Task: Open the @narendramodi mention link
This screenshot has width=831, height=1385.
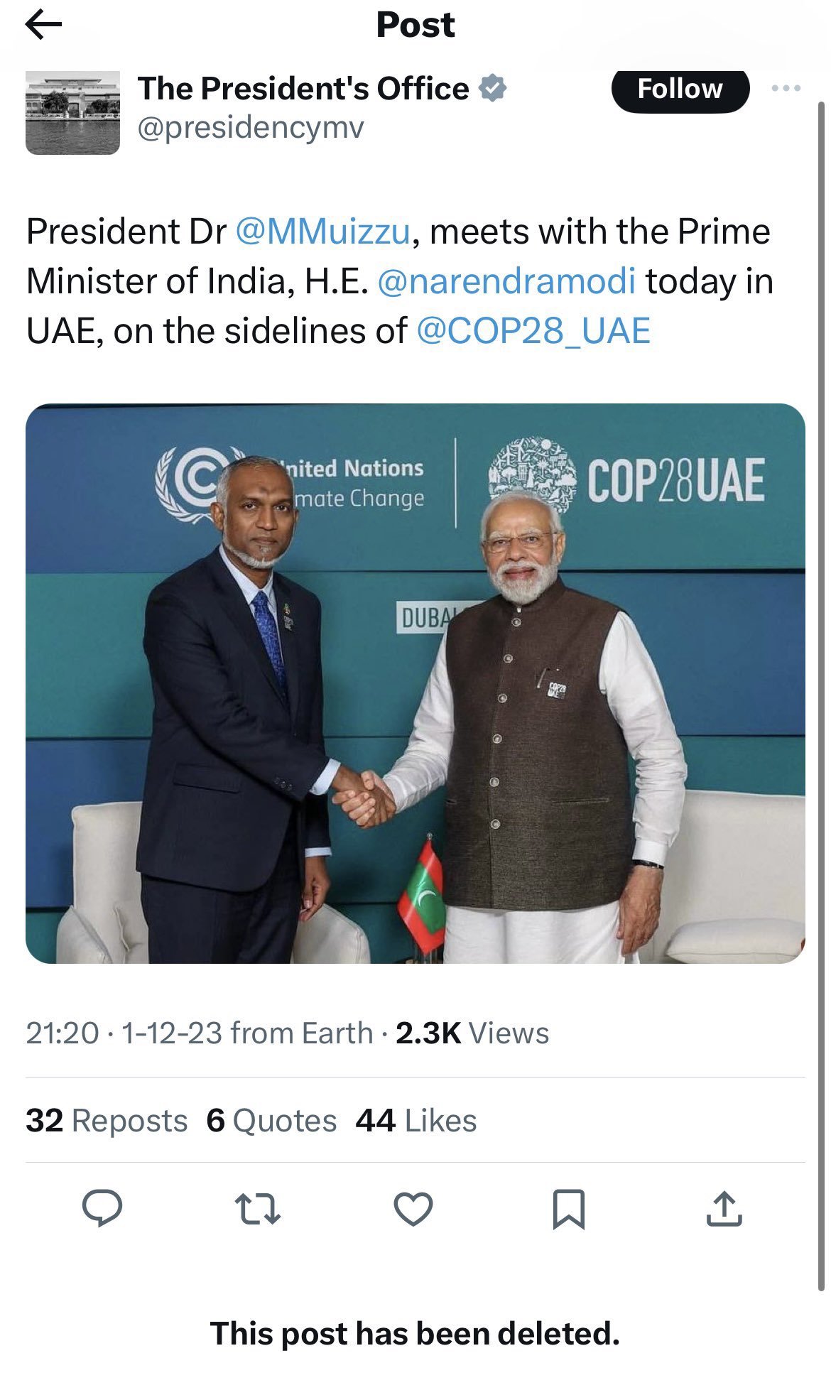Action: click(x=506, y=281)
